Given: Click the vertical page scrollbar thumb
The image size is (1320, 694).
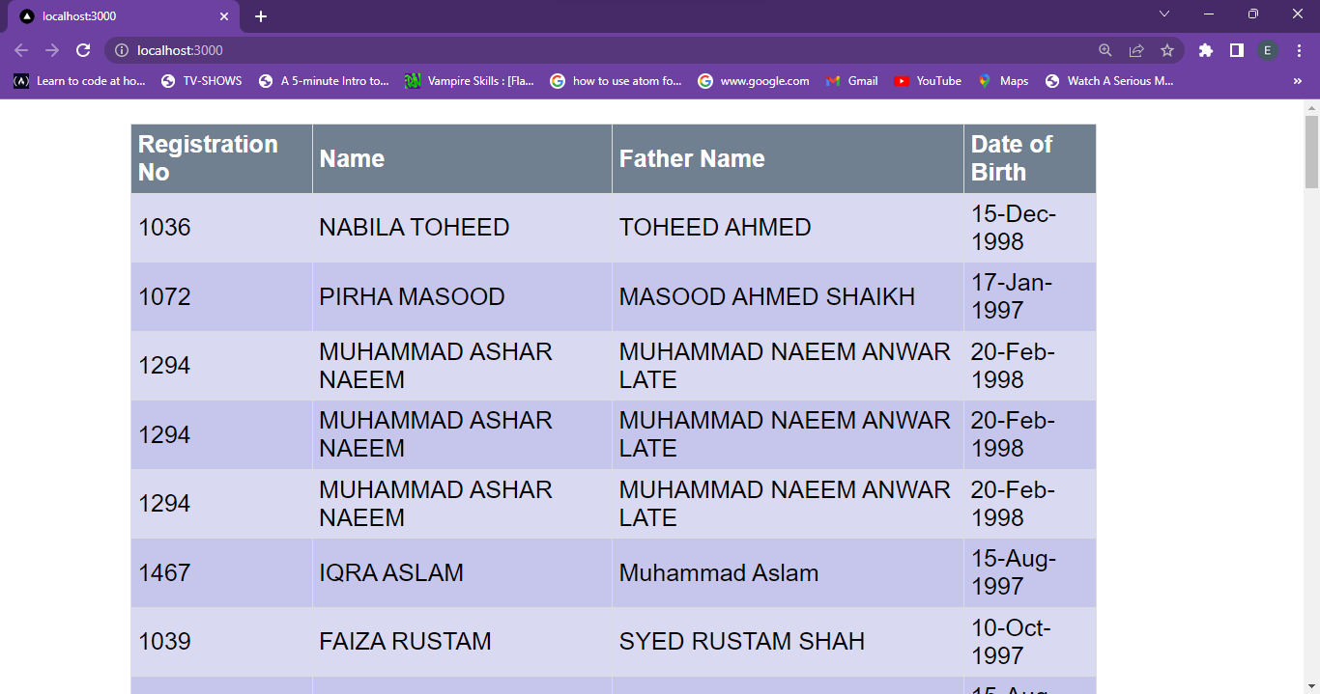Looking at the screenshot, I should pos(1311,150).
